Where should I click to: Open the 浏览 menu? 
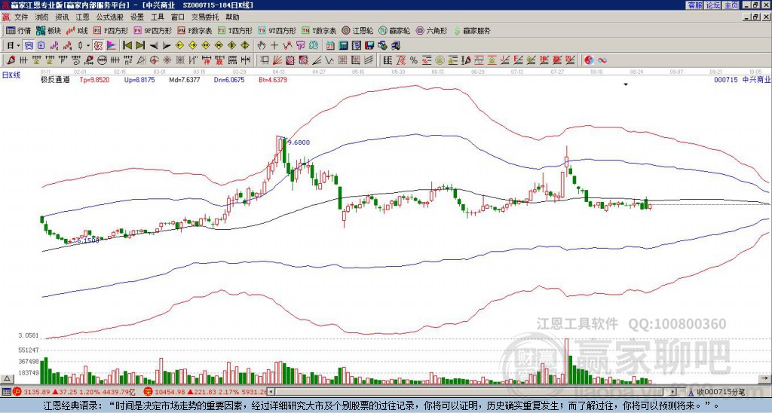tap(41, 17)
